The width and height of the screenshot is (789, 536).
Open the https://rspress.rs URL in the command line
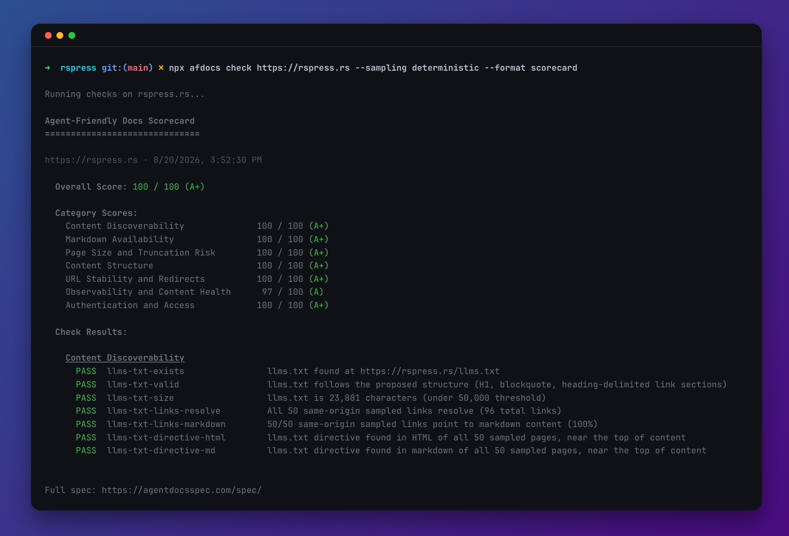coord(303,68)
